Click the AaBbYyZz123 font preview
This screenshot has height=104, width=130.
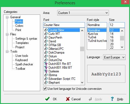pyautogui.click(x=106, y=74)
